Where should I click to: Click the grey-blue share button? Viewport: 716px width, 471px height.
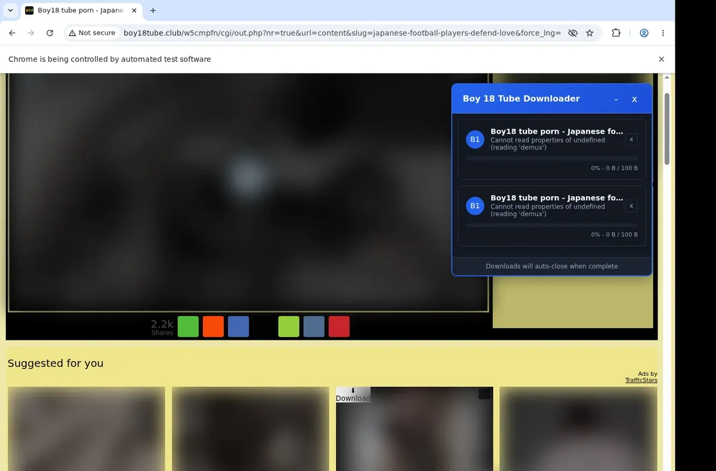click(314, 327)
